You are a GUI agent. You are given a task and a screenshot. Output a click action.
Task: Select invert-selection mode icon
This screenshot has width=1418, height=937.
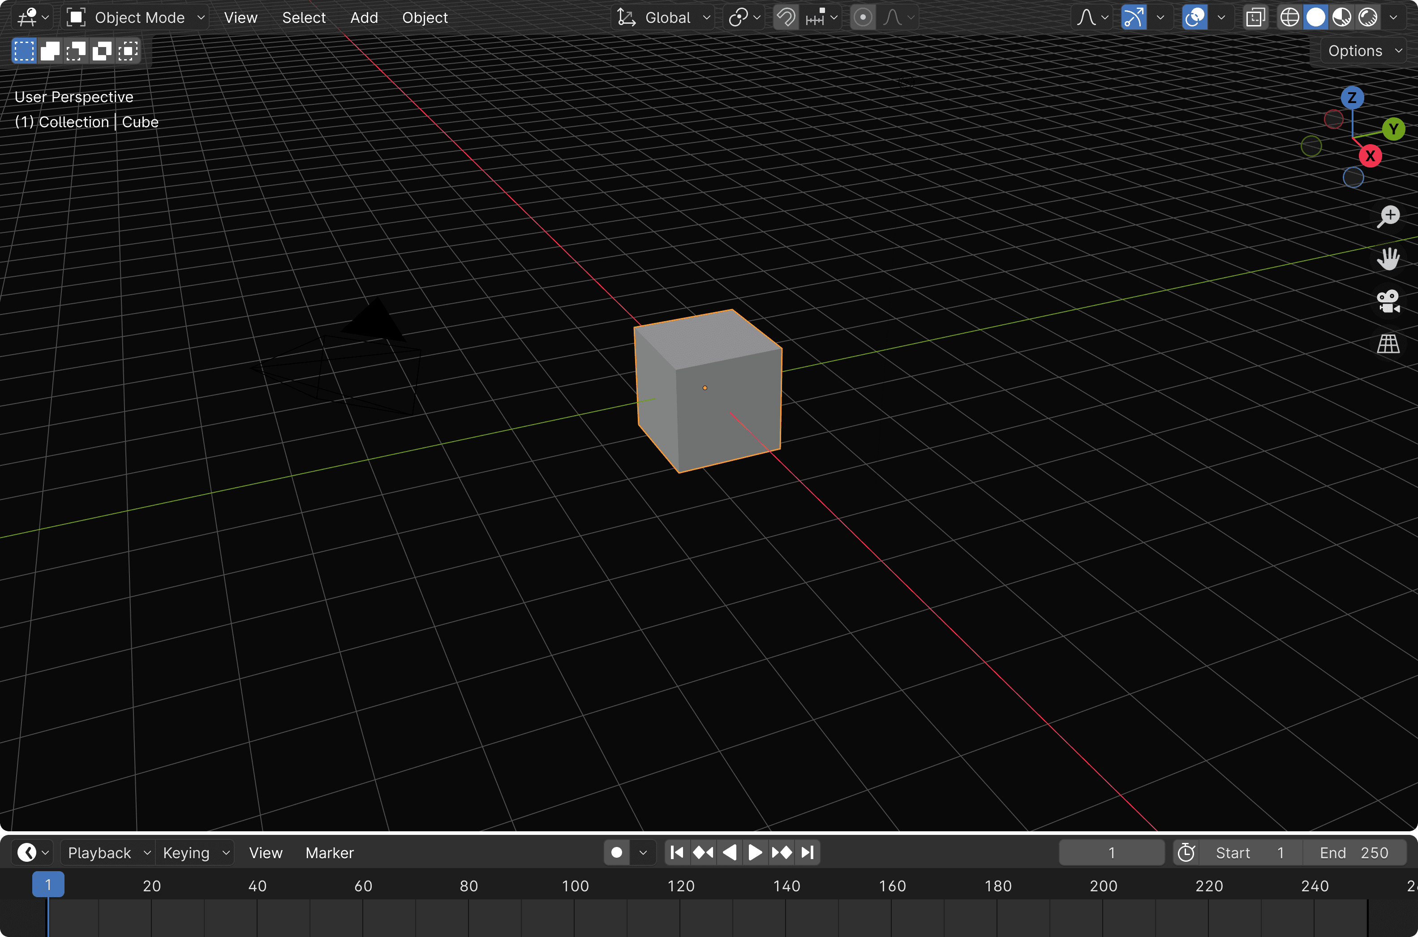point(102,51)
